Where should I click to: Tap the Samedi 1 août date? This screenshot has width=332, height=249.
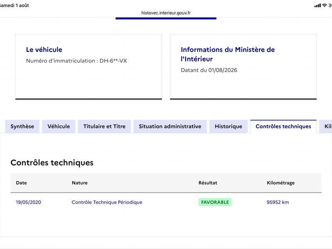click(x=15, y=5)
